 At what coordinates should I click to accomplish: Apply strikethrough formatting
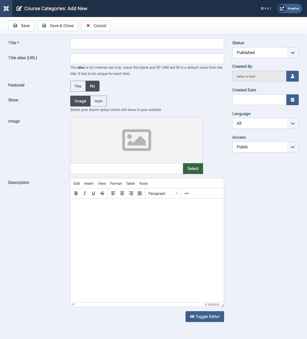(102, 193)
